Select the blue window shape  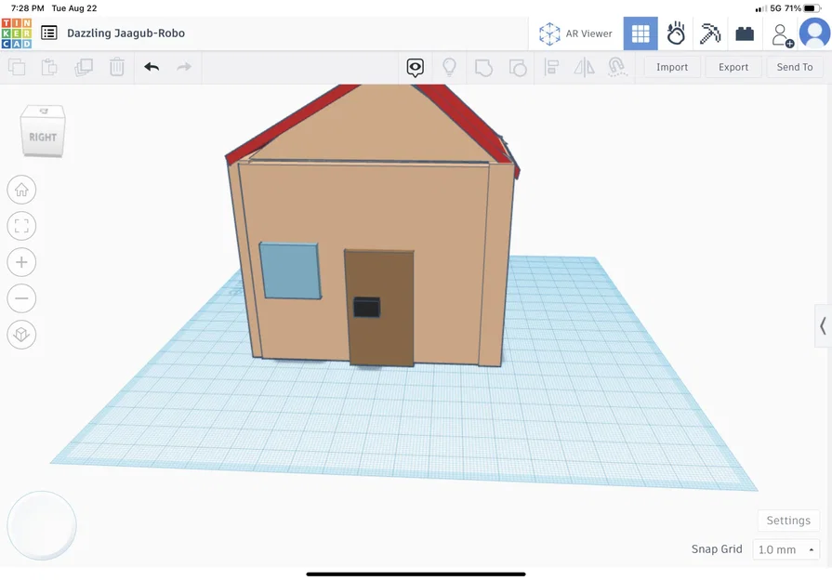[290, 271]
